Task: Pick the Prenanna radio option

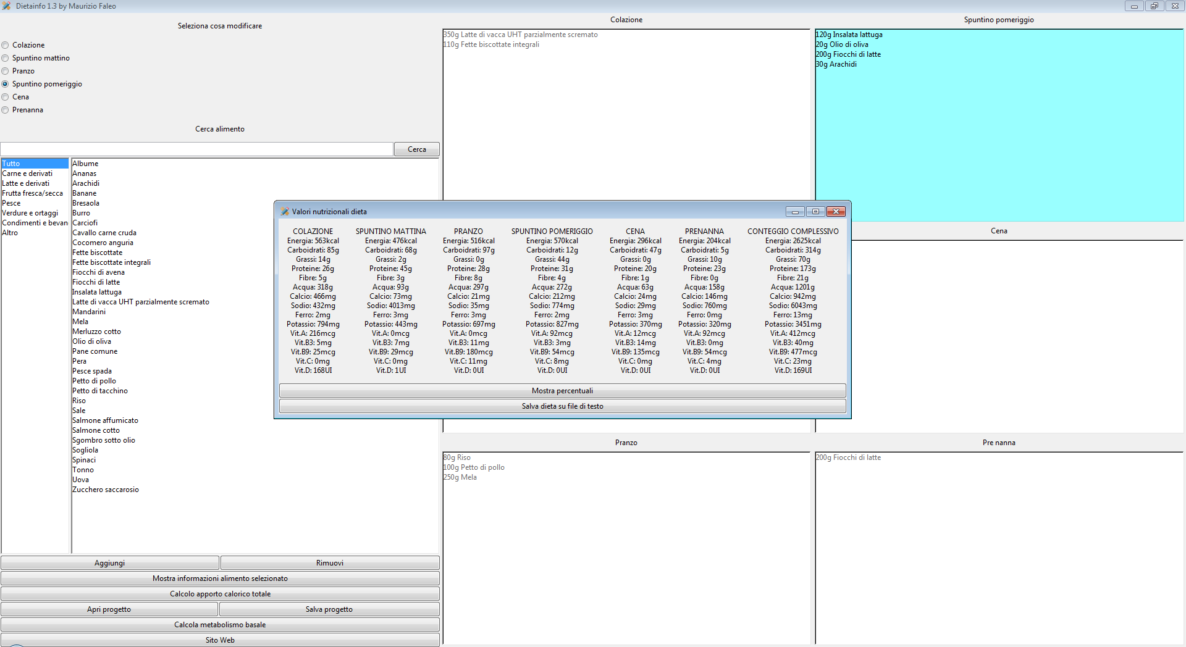Action: pos(6,110)
